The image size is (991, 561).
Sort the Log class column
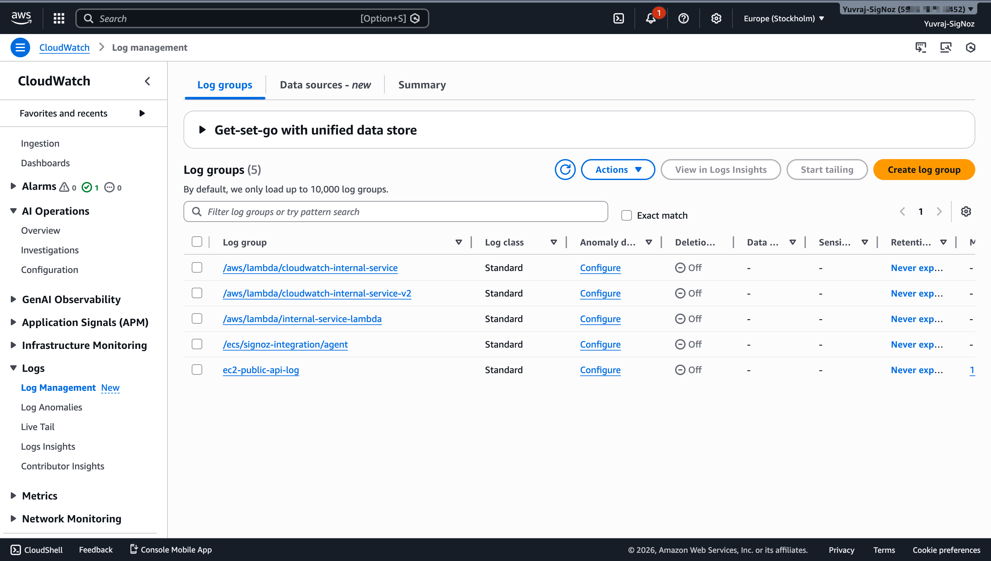(x=554, y=242)
